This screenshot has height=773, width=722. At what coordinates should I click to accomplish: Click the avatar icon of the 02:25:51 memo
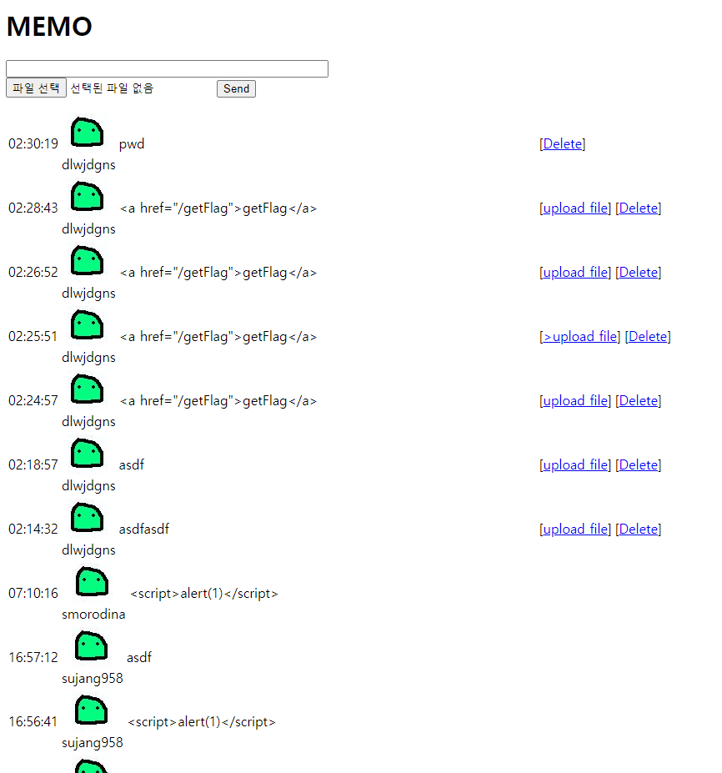[88, 324]
